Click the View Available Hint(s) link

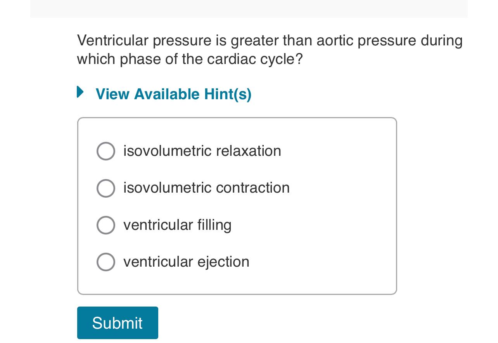point(173,94)
